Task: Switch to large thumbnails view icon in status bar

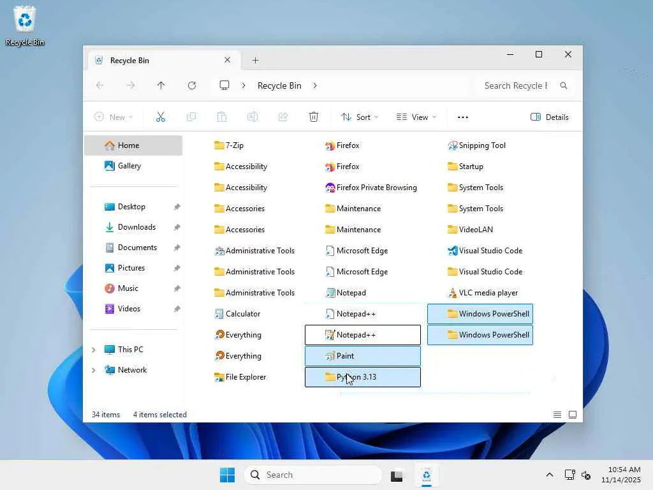Action: pyautogui.click(x=573, y=415)
